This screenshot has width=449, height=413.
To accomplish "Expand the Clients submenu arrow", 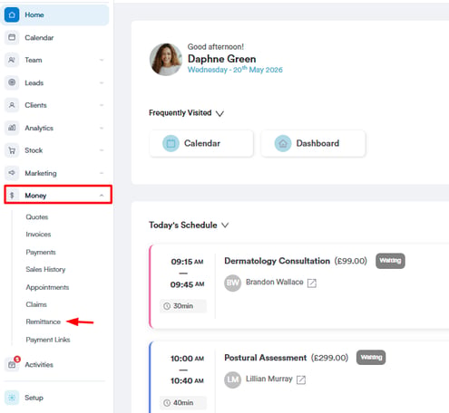I will point(102,105).
